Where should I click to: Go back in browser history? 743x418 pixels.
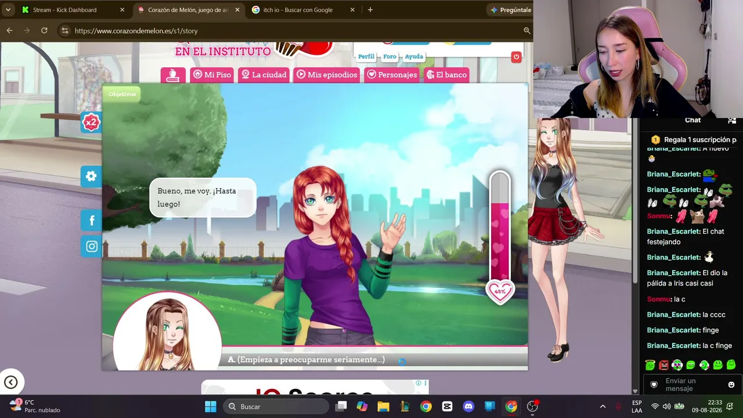point(9,31)
